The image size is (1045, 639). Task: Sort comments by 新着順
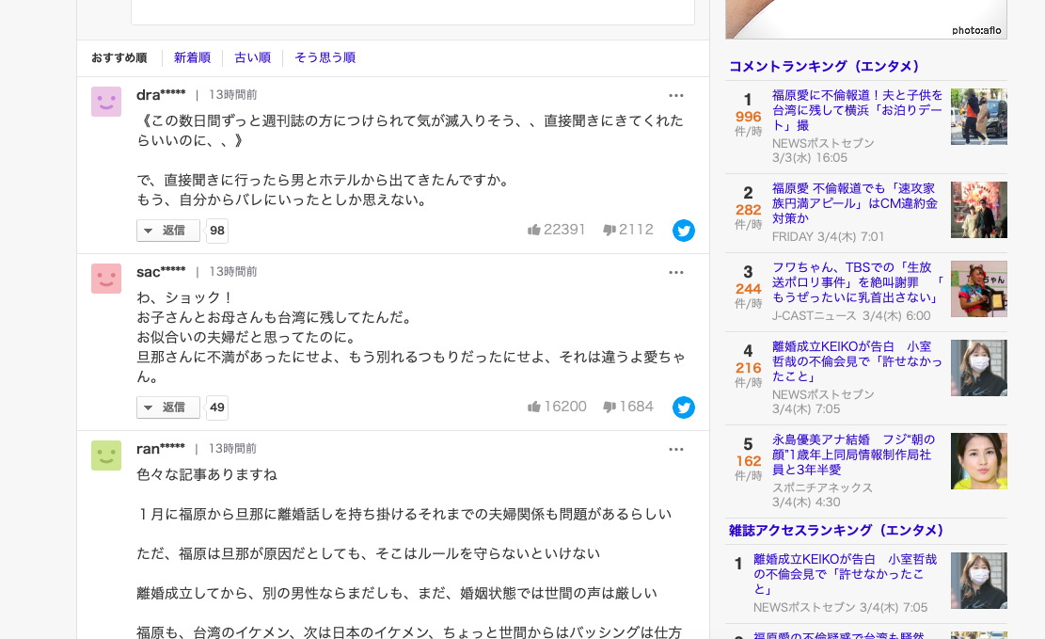[192, 58]
